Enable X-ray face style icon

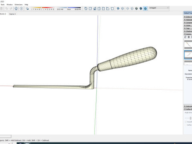click(x=118, y=9)
